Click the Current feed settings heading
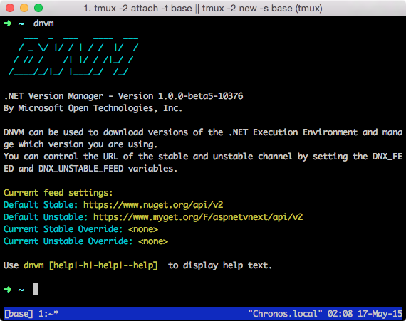406x321 pixels. pos(58,193)
